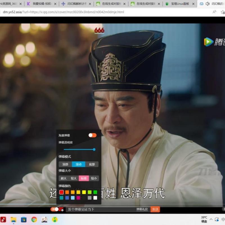Image resolution: width=225 pixels, height=225 pixels.
Task: Open Chrome from the taskbar
Action: (34, 219)
